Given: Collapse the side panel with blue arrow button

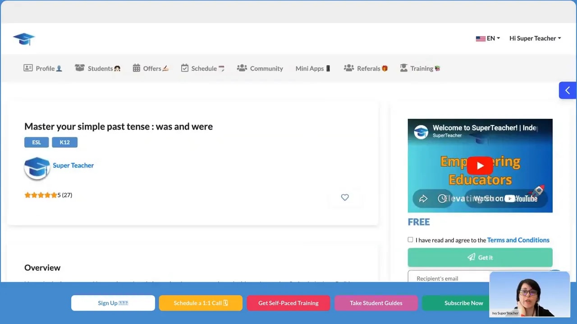Looking at the screenshot, I should (568, 90).
